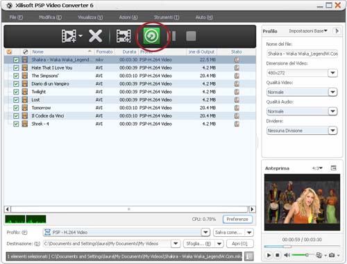The image size is (347, 264).
Task: Open the Modifica menu
Action: pos(50,17)
